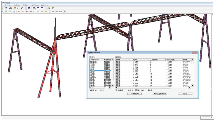This screenshot has height=121, width=215.
Task: Open the 帮助(H) menu
Action: [44, 5]
